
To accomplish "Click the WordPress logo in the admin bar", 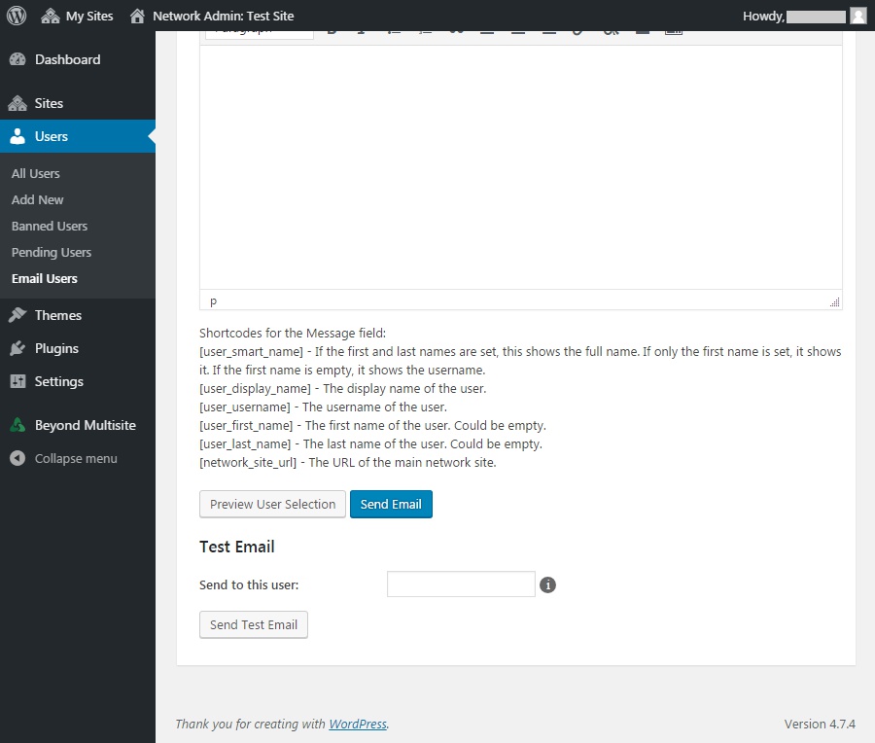I will click(16, 15).
